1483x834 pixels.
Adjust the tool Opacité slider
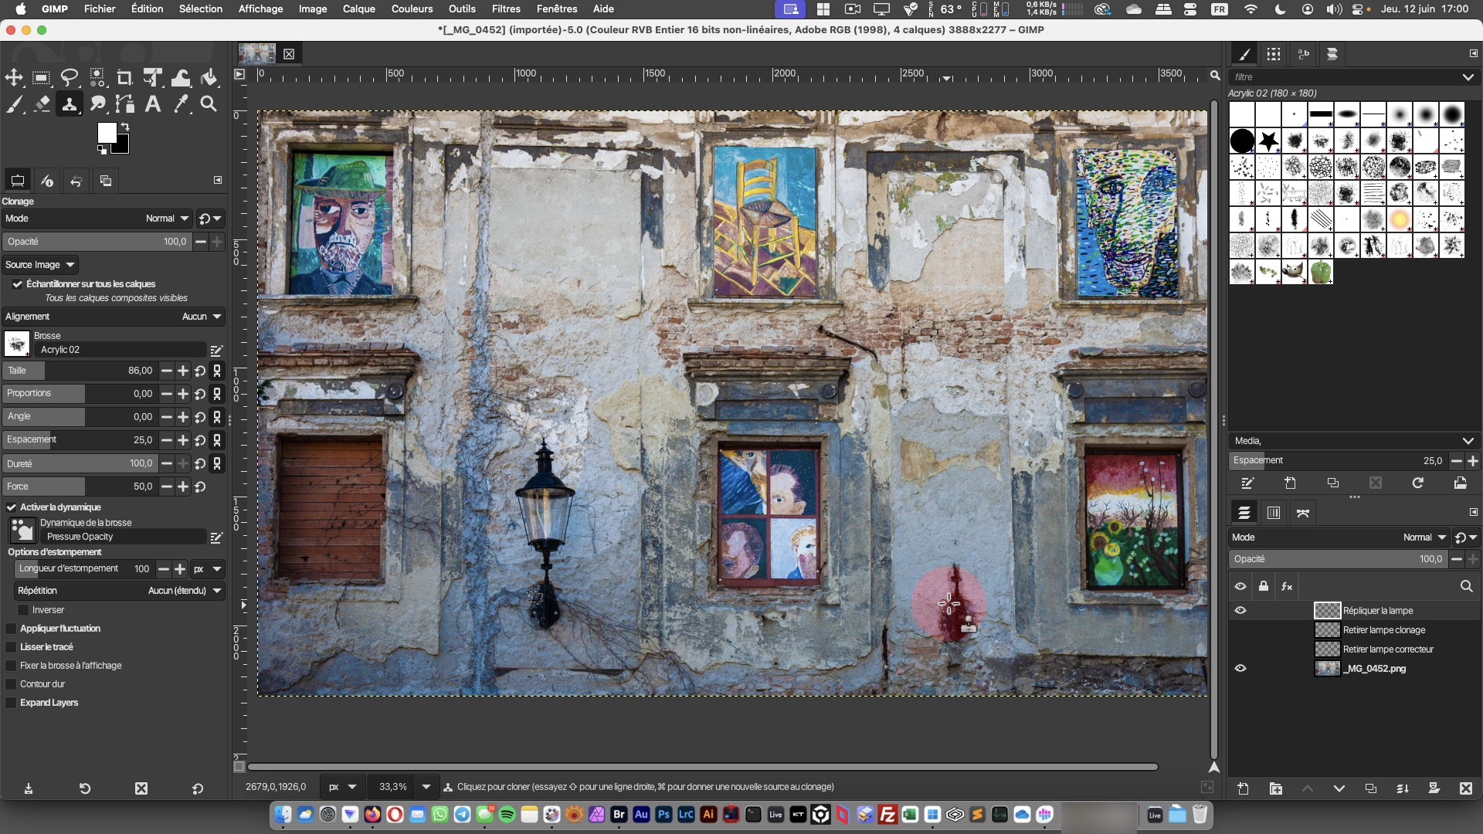[x=97, y=242]
